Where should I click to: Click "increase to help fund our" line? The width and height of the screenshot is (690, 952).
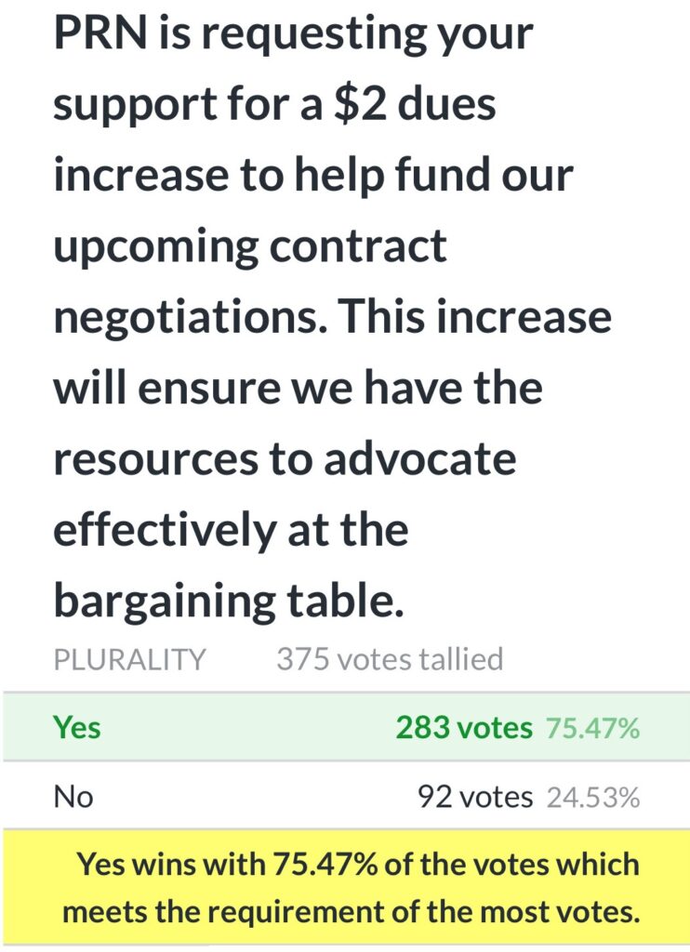click(x=313, y=176)
